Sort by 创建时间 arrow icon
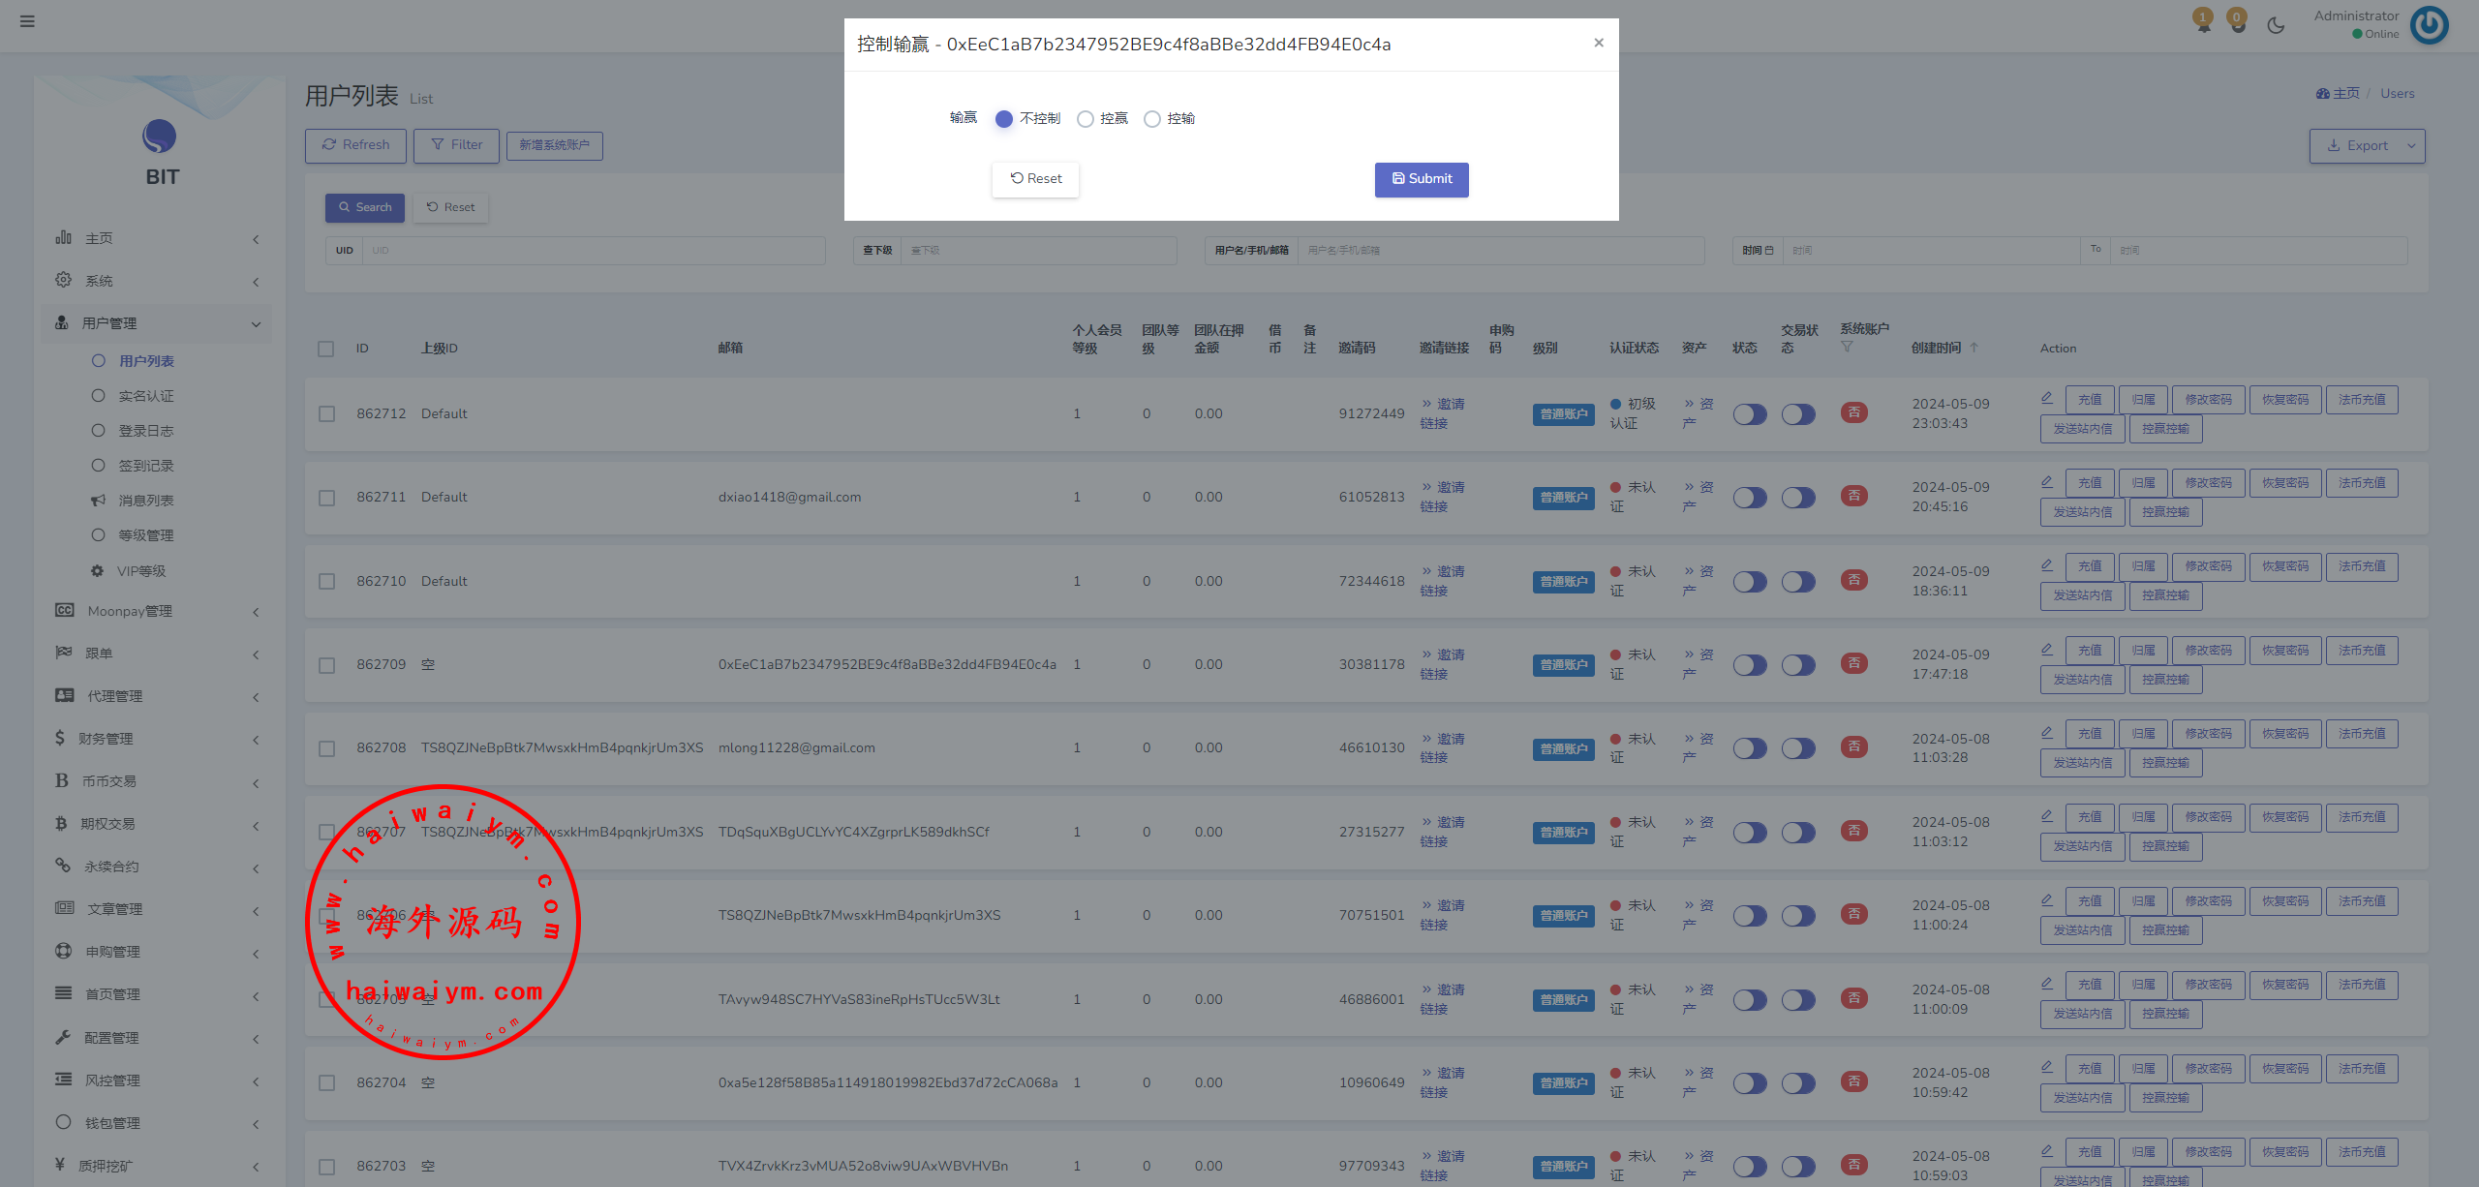2479x1187 pixels. pyautogui.click(x=1974, y=348)
